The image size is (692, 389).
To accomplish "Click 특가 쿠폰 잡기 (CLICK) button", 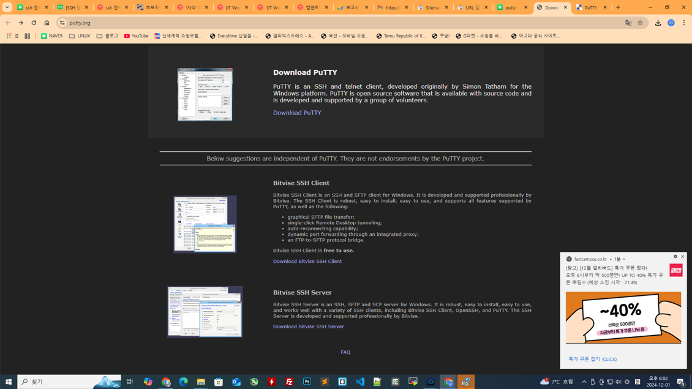I will click(x=593, y=359).
